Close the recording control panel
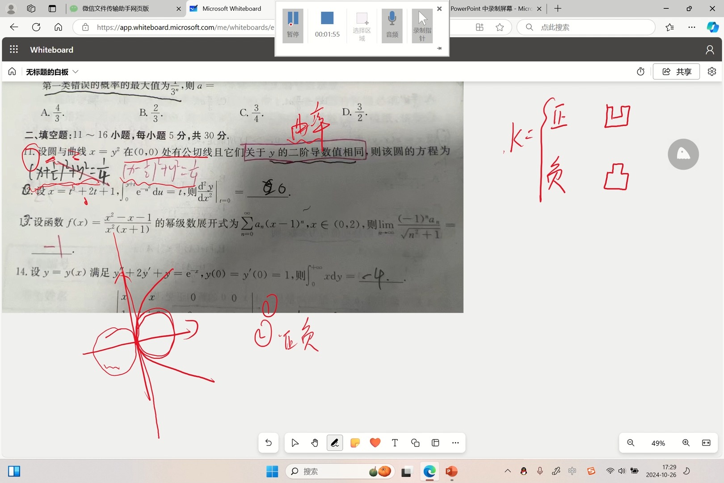The image size is (724, 483). point(439,8)
